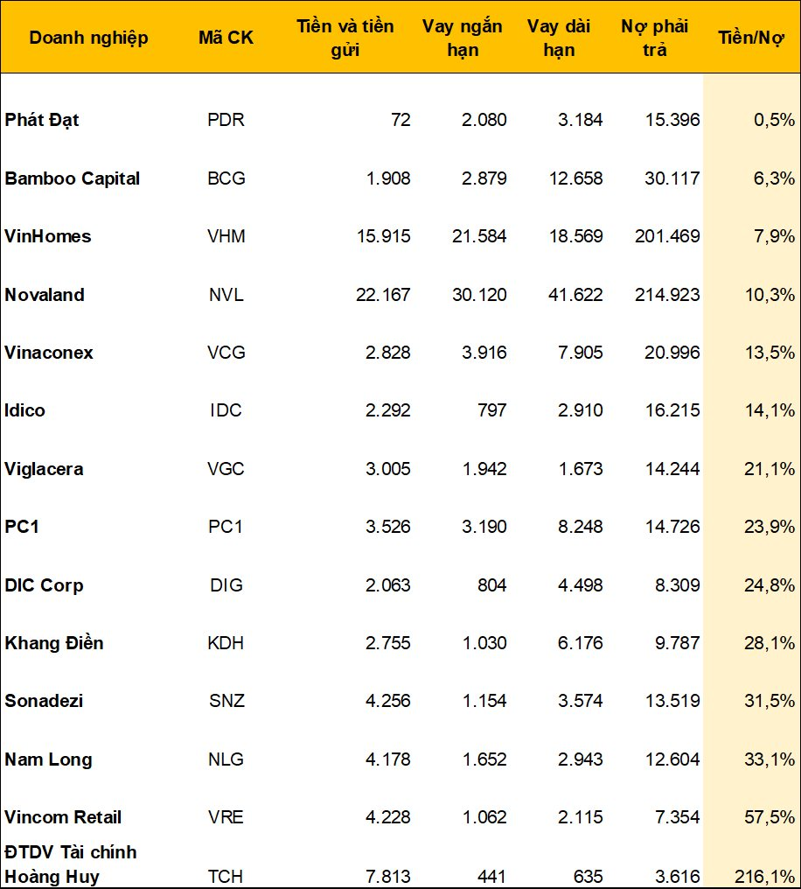
Task: Select the 'Novaland' company name
Action: point(45,295)
